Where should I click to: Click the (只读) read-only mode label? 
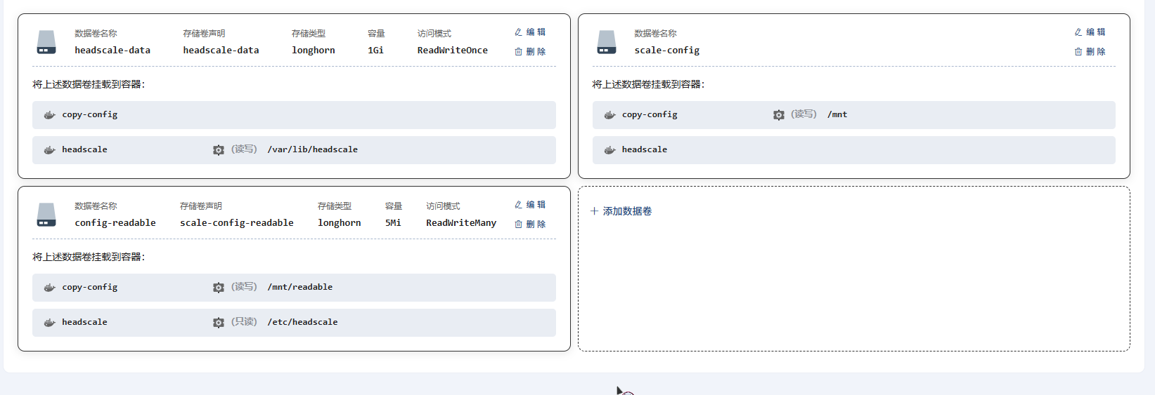(244, 322)
